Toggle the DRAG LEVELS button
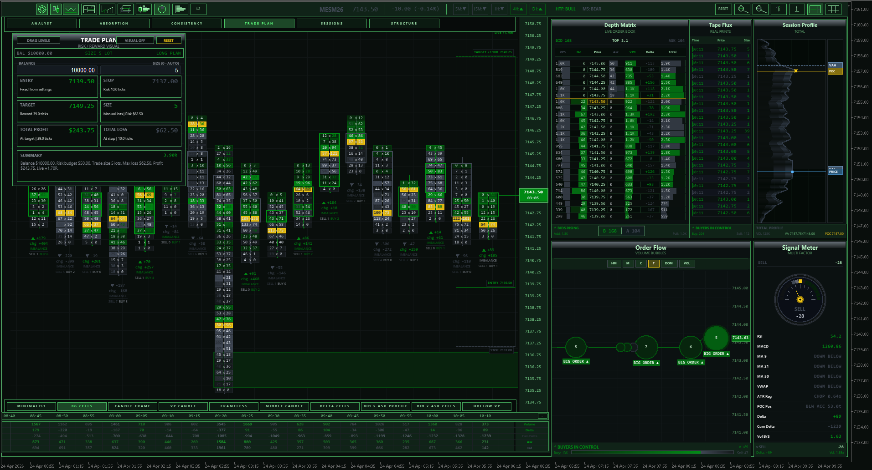872x470 pixels. [x=38, y=40]
